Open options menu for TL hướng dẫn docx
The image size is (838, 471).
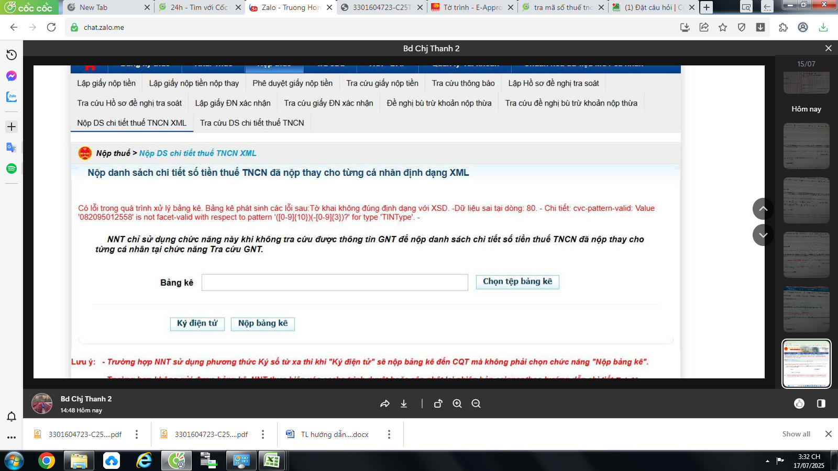click(389, 434)
